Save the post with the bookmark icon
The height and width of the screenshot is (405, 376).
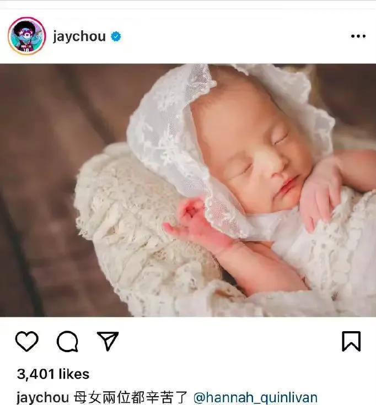(351, 341)
